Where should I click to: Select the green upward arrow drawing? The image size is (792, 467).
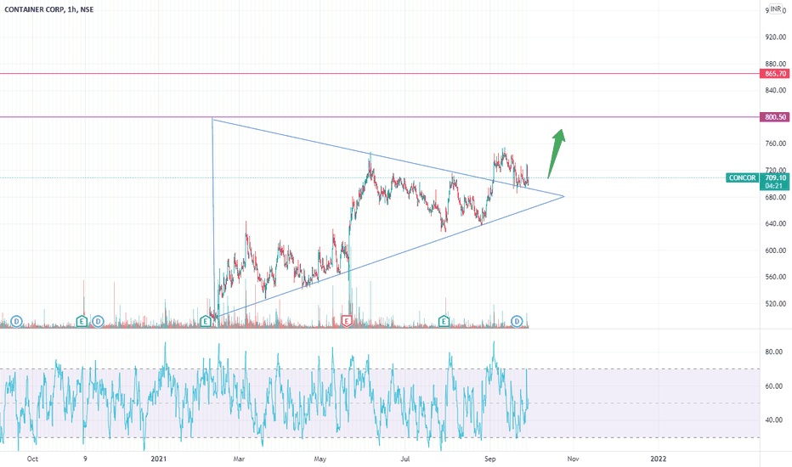pos(556,154)
